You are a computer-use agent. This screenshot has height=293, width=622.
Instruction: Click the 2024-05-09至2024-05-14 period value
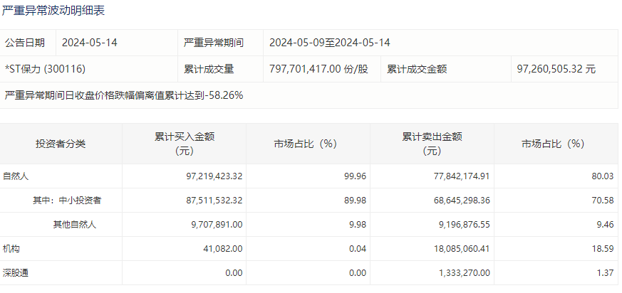[x=329, y=42]
